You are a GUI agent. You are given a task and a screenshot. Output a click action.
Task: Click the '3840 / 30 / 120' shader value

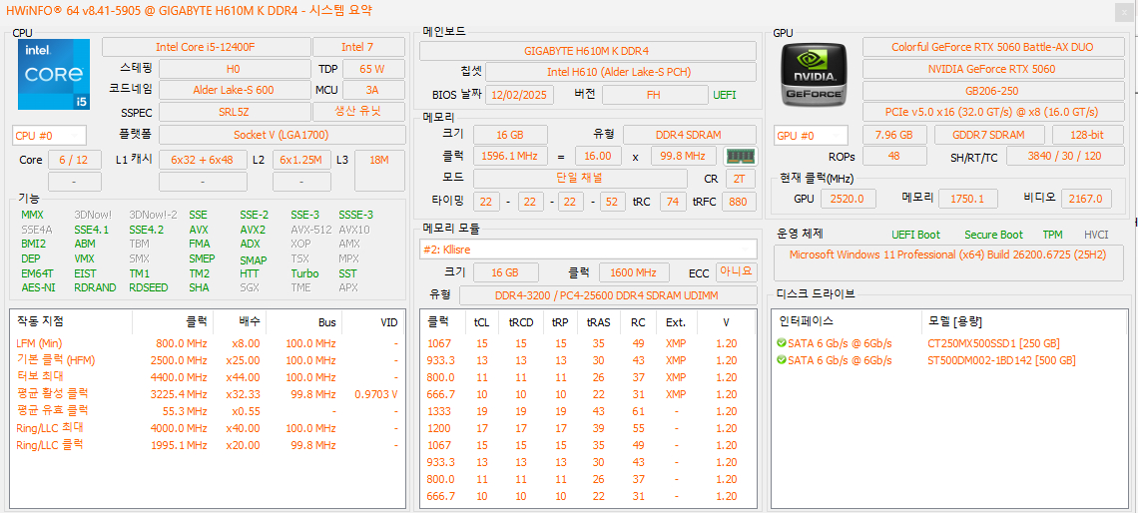(x=1064, y=156)
